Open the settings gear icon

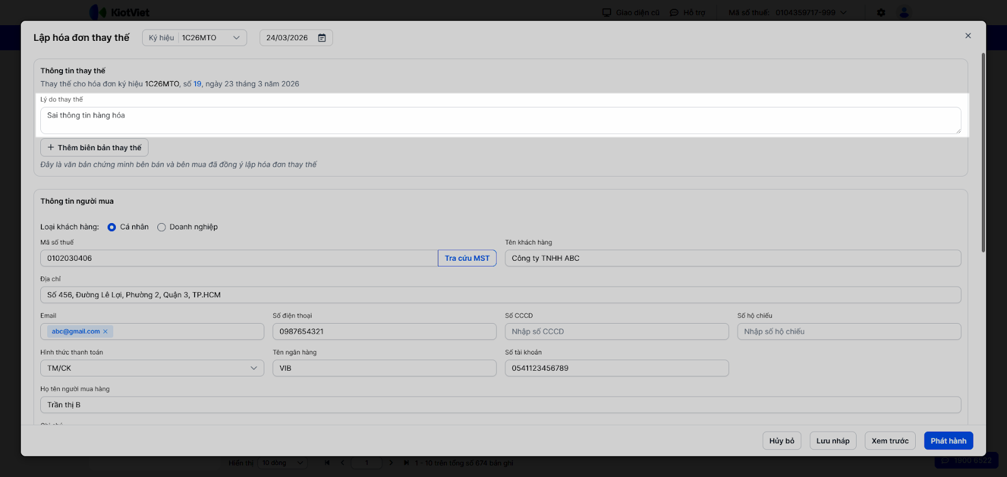pos(881,13)
